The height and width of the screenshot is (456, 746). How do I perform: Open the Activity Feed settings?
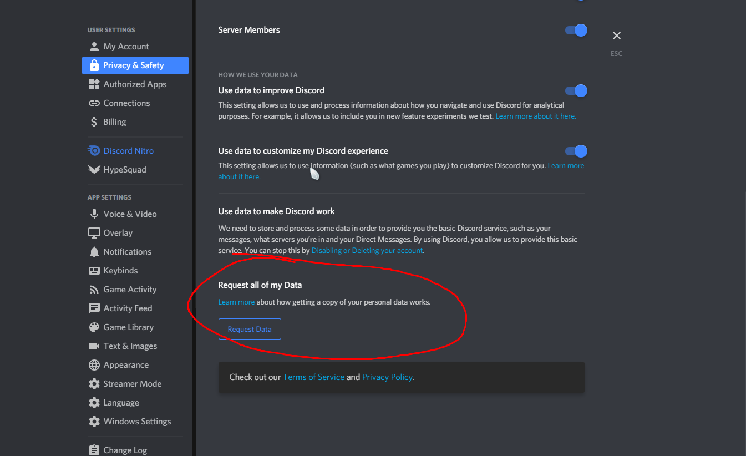tap(135, 308)
